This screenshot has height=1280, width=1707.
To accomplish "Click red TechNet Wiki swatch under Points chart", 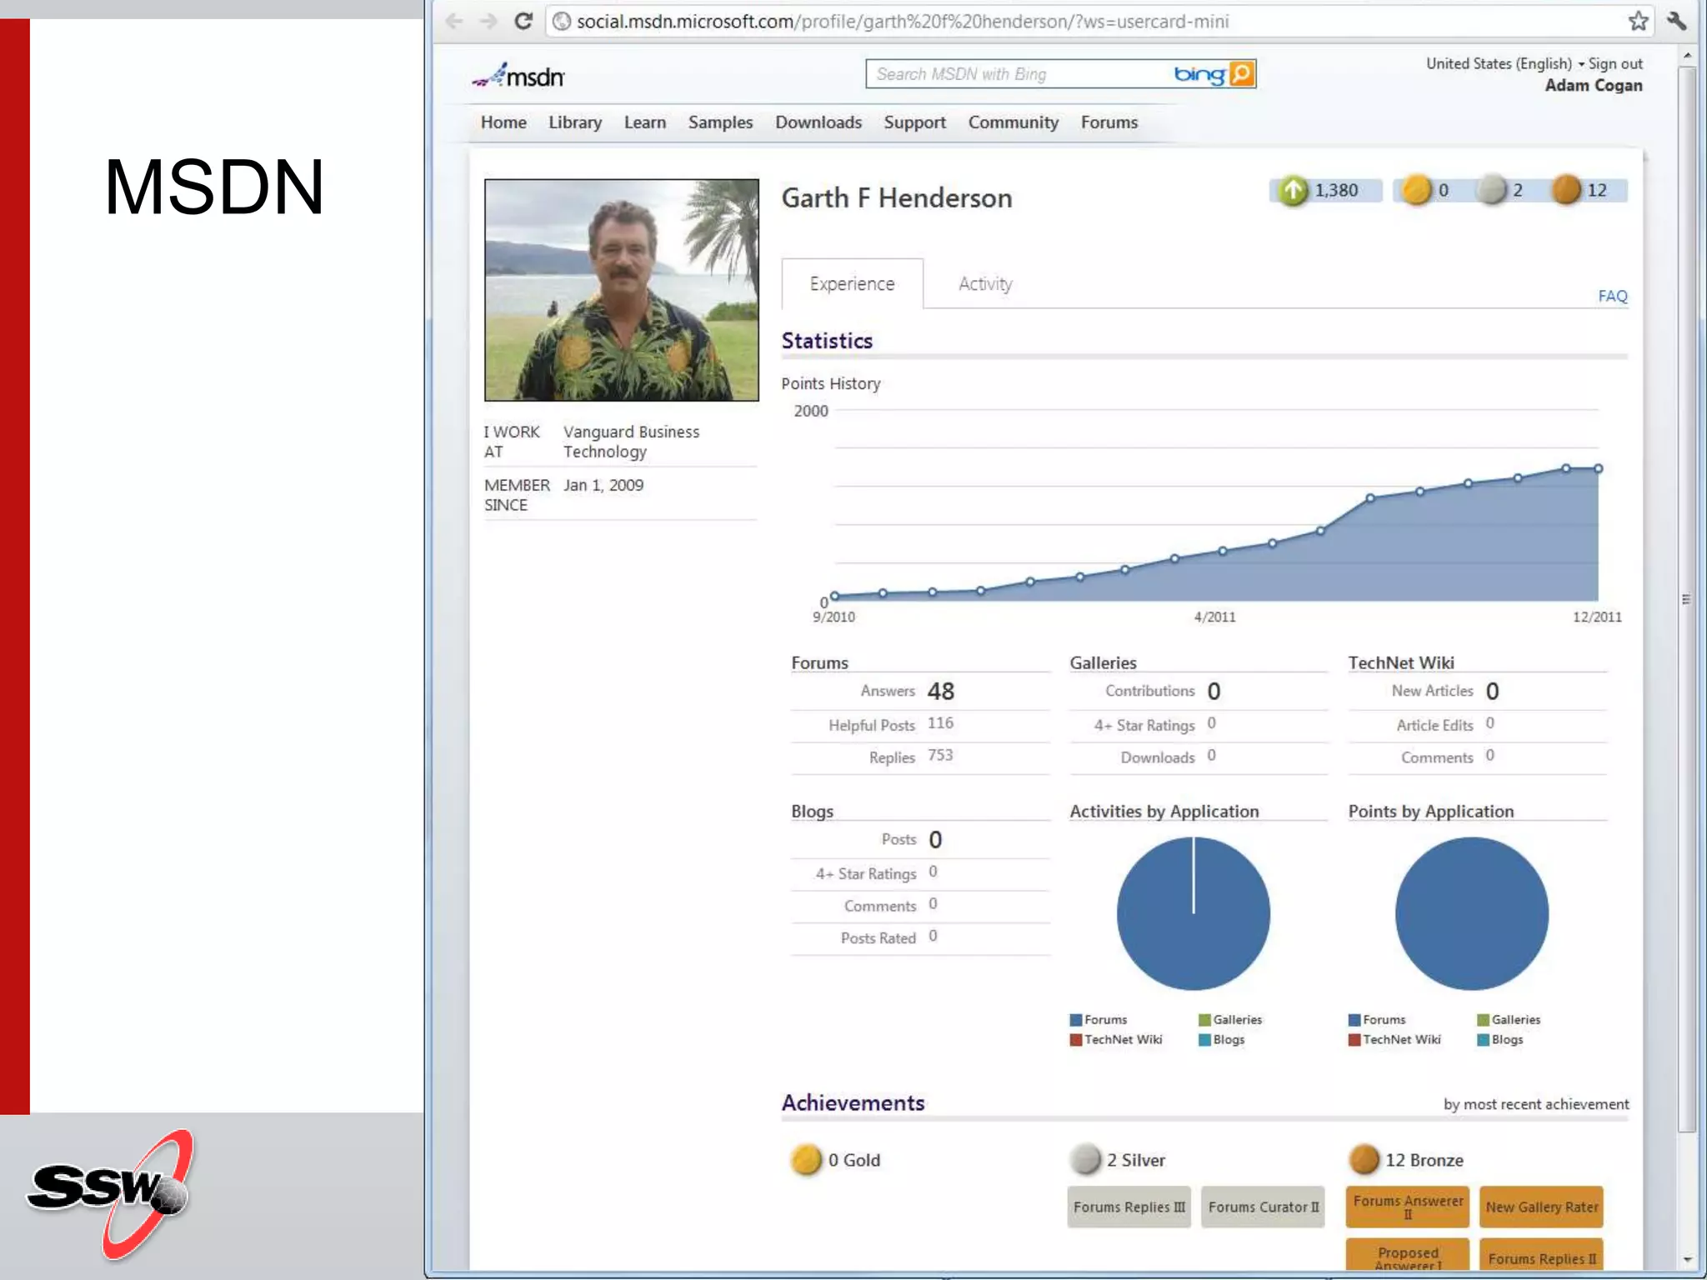I will click(x=1354, y=1039).
